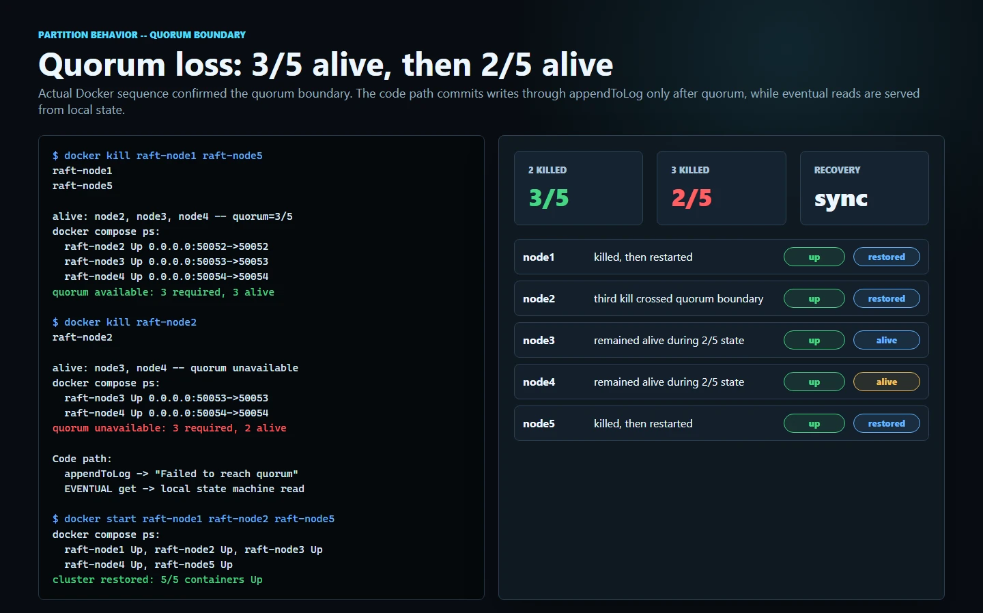The height and width of the screenshot is (613, 983).
Task: Click node4's yellow "alive" pill
Action: [x=887, y=382]
